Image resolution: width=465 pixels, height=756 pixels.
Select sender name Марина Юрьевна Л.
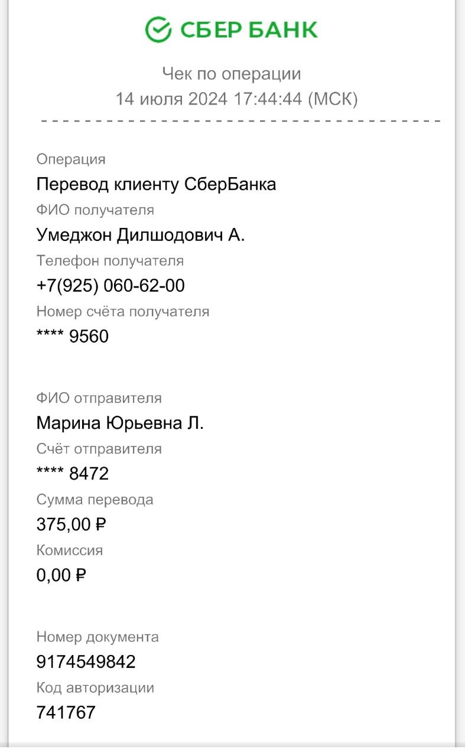[x=120, y=423]
